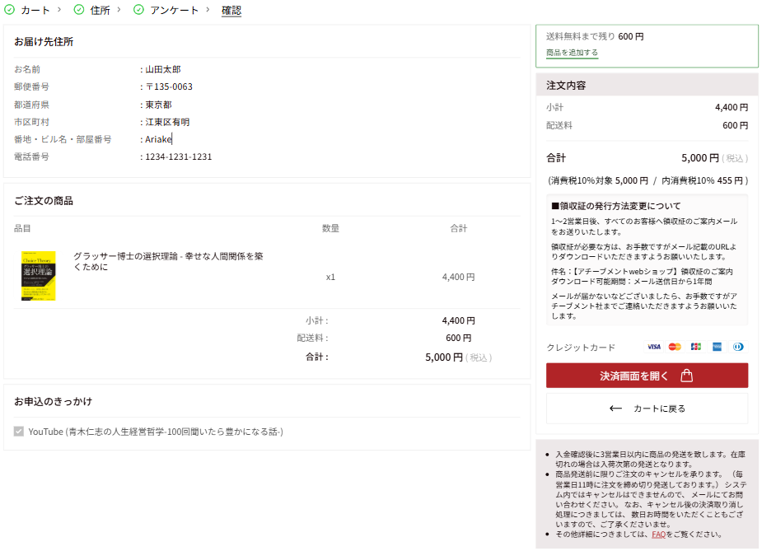
Task: Click the quantity x1 in the product row
Action: point(330,278)
